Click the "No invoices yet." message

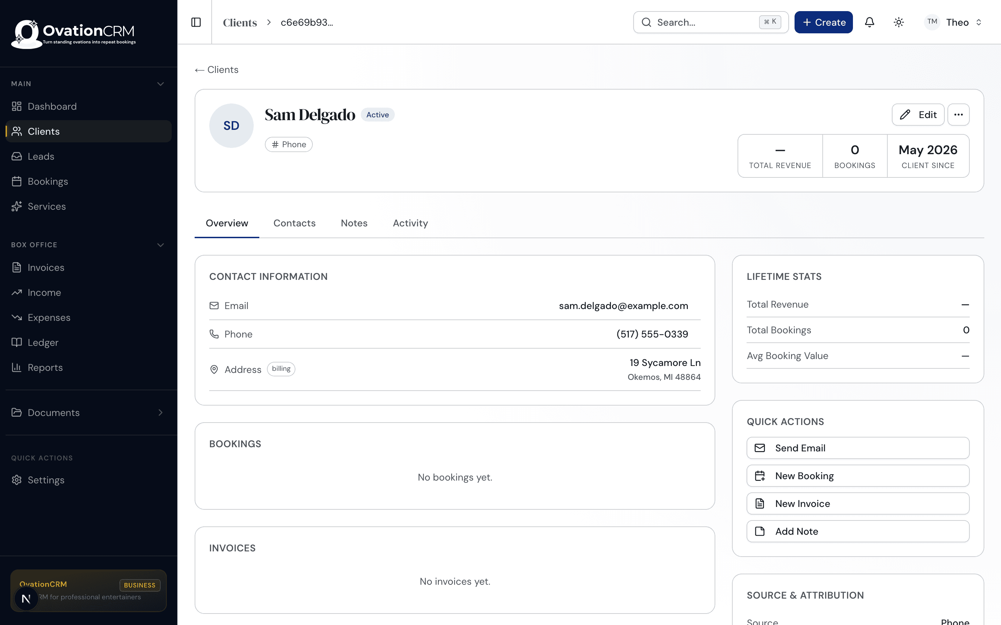[455, 582]
